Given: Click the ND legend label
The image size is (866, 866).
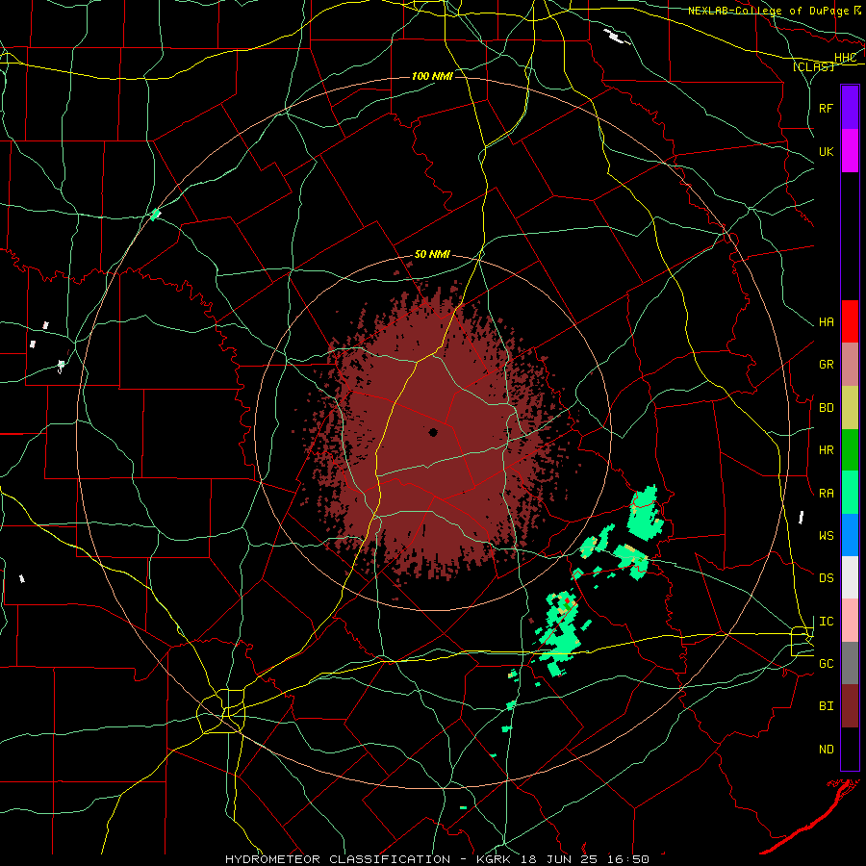Looking at the screenshot, I should (x=826, y=750).
